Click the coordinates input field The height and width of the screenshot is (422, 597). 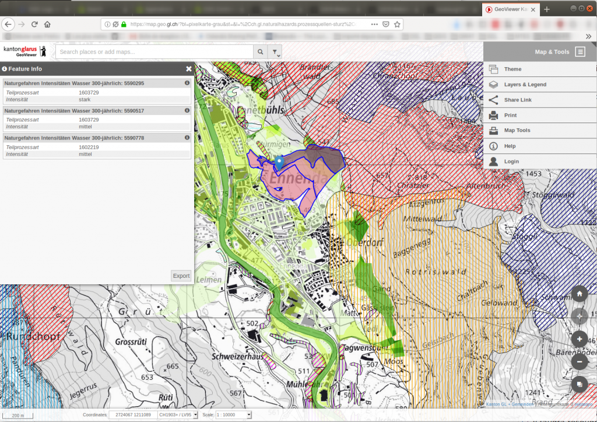pyautogui.click(x=133, y=415)
